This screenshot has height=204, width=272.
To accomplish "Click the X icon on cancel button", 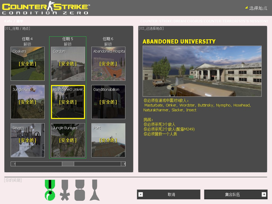I will pyautogui.click(x=141, y=194).
